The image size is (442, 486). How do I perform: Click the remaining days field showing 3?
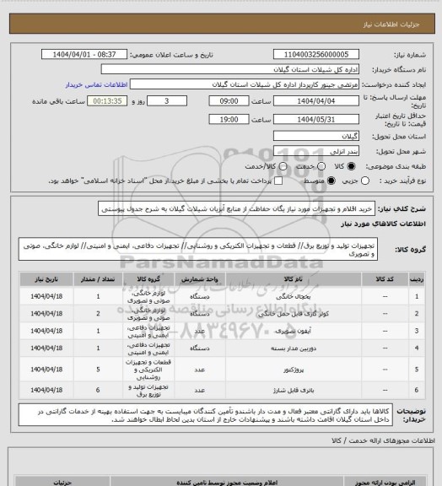point(167,101)
